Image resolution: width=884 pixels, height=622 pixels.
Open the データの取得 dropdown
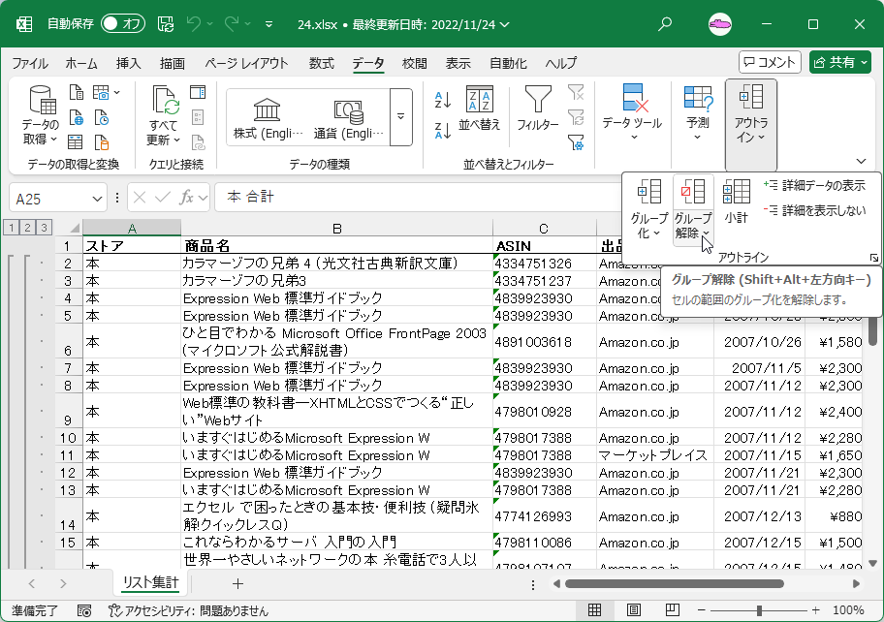coord(40,116)
